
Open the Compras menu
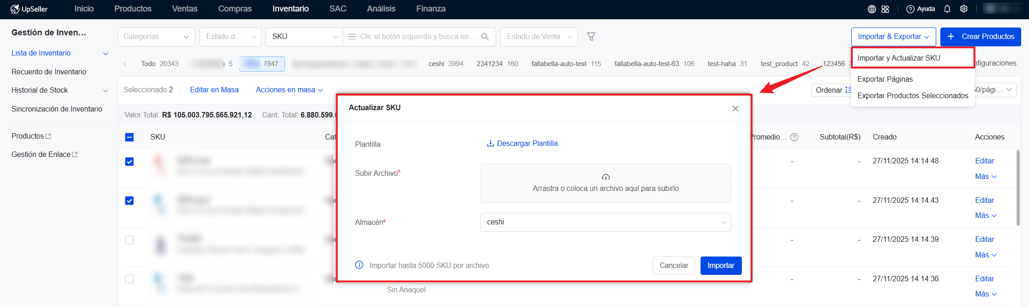(235, 9)
